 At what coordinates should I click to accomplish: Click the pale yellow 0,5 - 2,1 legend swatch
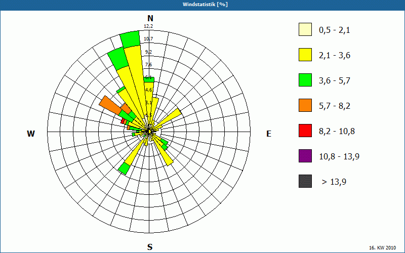tap(305, 29)
